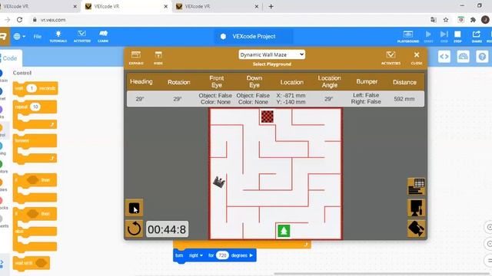Select the Control category label

click(22, 73)
